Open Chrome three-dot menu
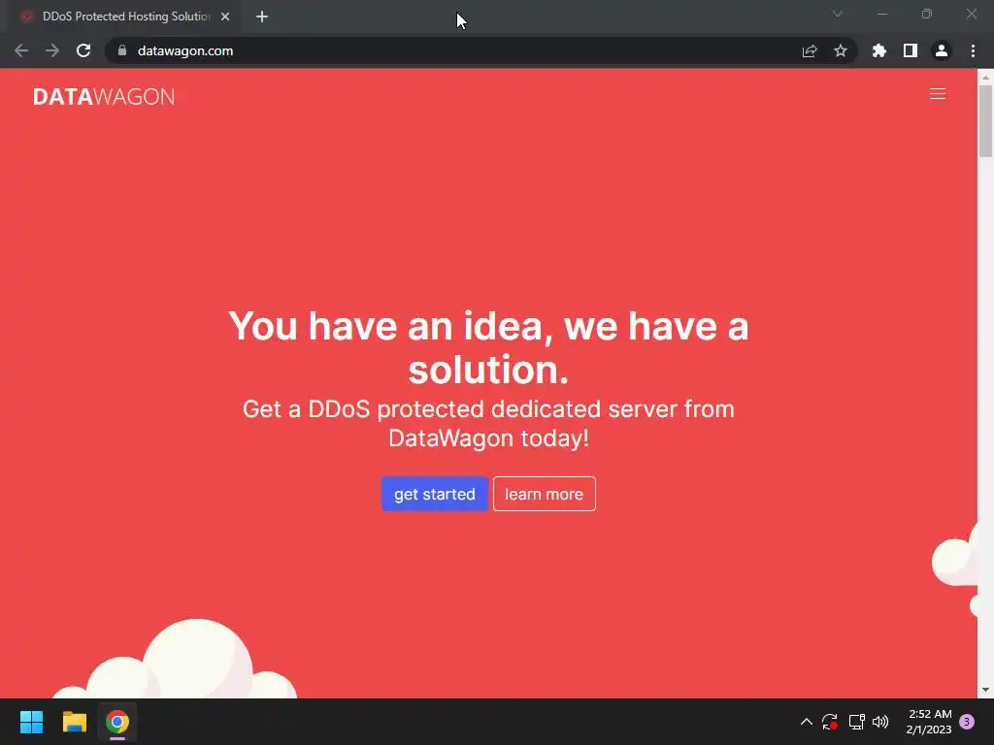Screen dimensions: 994x745 click(x=973, y=50)
